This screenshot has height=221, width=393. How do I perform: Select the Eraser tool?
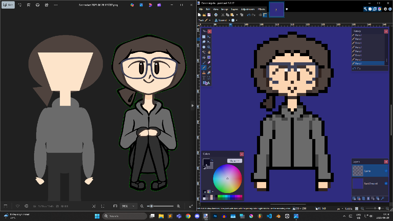[x=209, y=62]
